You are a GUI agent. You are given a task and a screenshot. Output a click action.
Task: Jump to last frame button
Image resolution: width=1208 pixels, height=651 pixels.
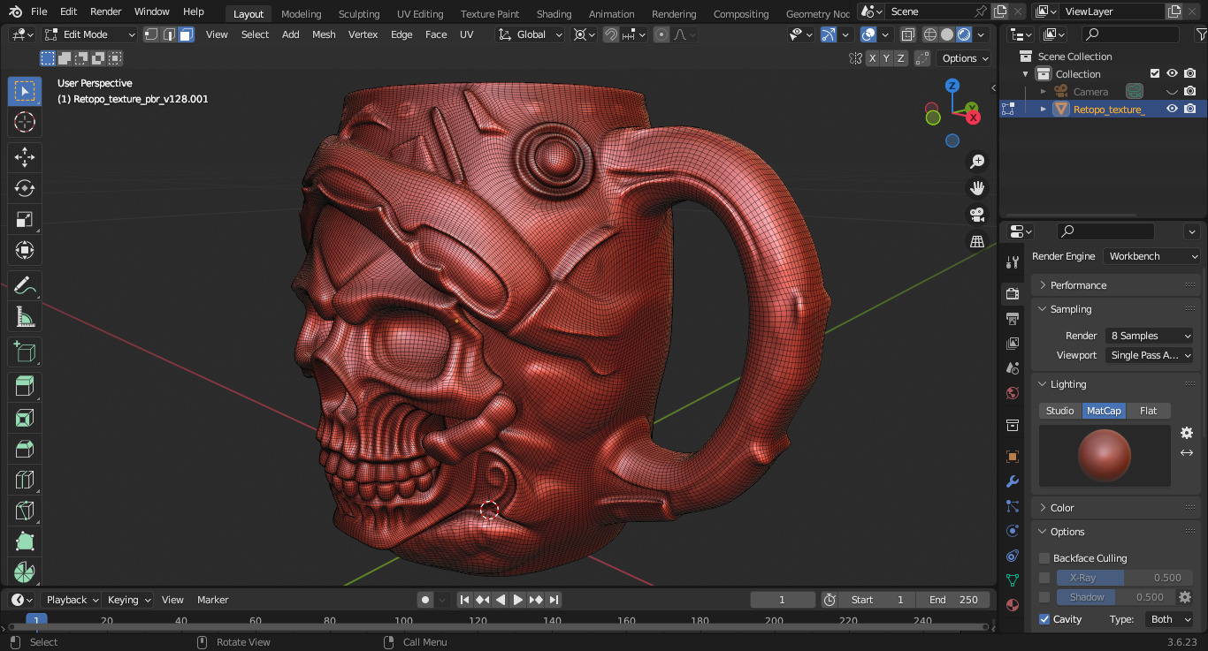[554, 600]
